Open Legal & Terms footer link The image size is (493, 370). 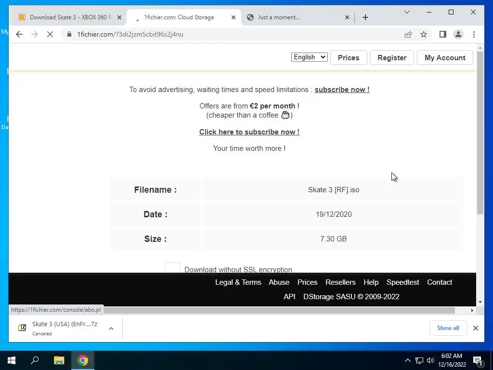click(x=238, y=282)
